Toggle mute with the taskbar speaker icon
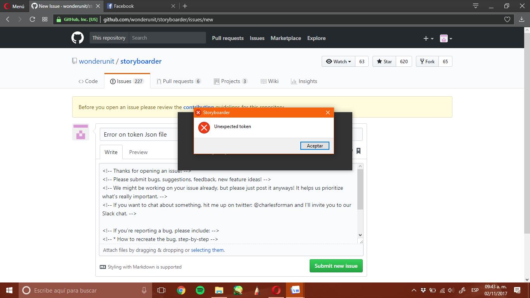Viewport: 530px width, 298px height. pyautogui.click(x=451, y=290)
